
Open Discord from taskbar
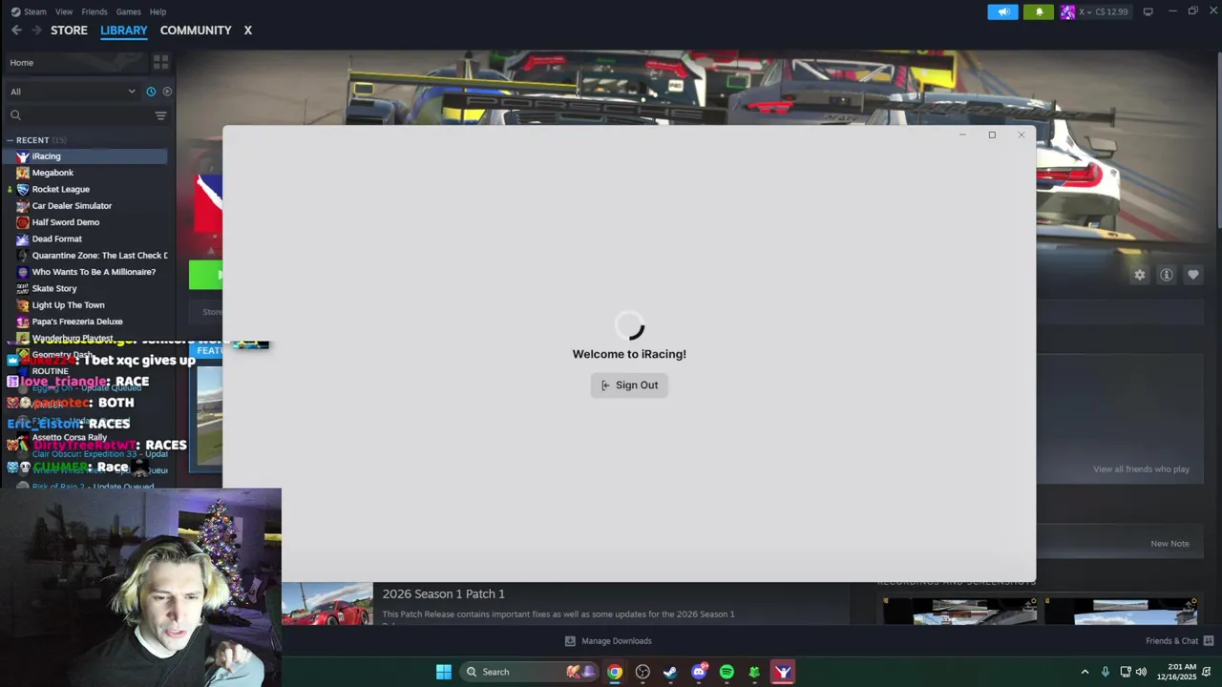coord(699,672)
